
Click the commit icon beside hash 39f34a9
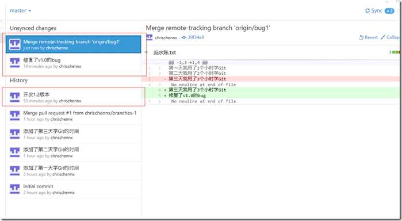point(184,37)
